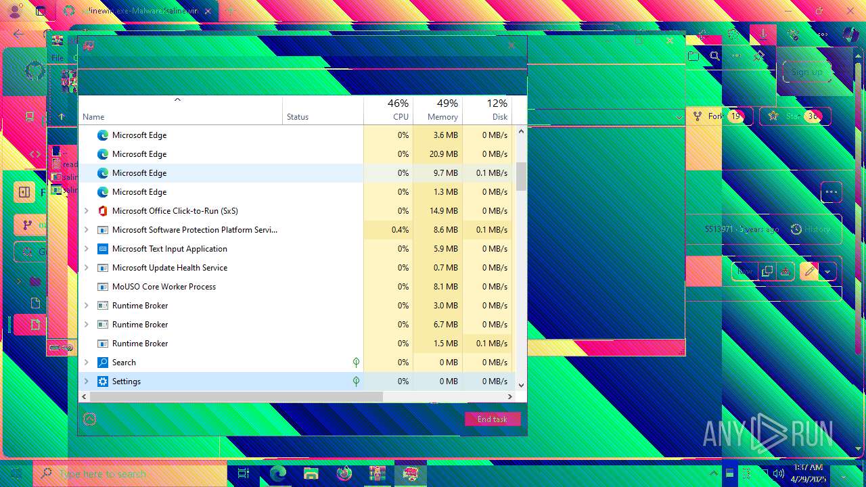866x487 pixels.
Task: Open the edit options dropdown arrow on GitHub
Action: click(x=827, y=272)
